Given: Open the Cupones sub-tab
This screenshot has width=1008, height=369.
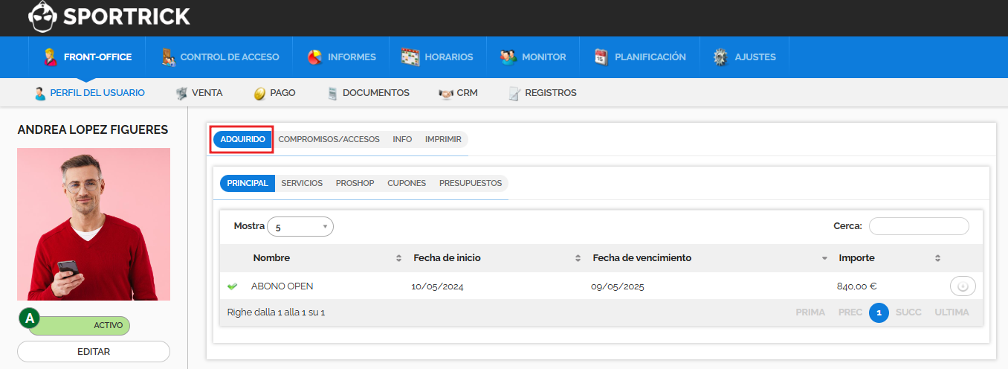Looking at the screenshot, I should pyautogui.click(x=407, y=183).
